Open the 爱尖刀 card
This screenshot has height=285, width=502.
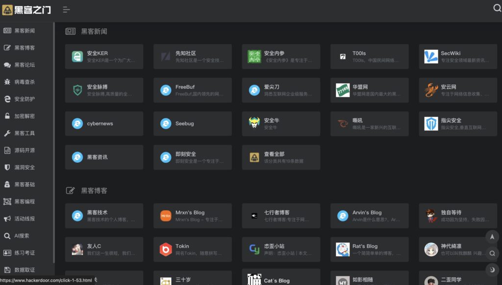coord(281,90)
